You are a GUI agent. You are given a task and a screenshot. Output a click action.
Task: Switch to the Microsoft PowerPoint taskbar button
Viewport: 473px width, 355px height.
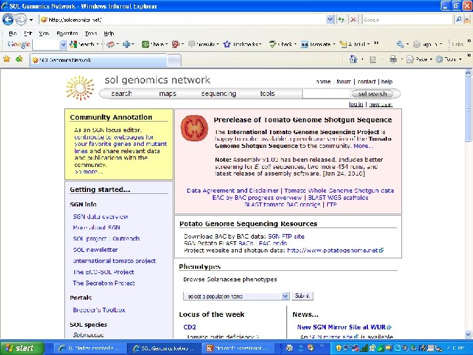[x=238, y=348]
